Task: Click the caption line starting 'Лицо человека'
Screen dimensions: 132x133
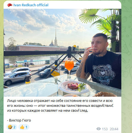Action: 60,101
